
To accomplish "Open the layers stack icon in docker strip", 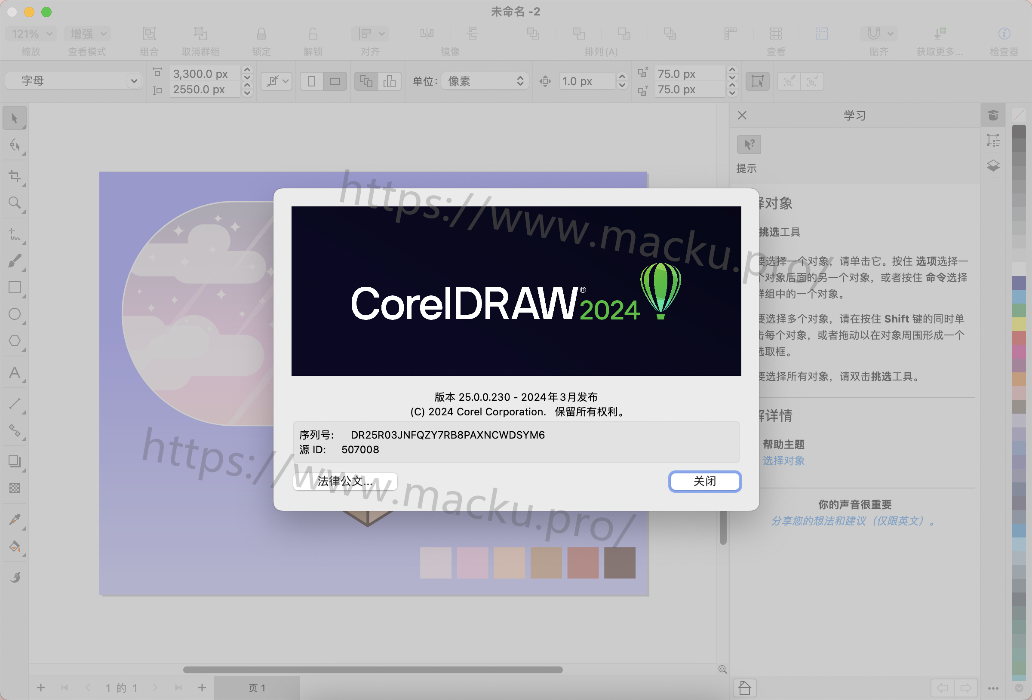I will 993,166.
